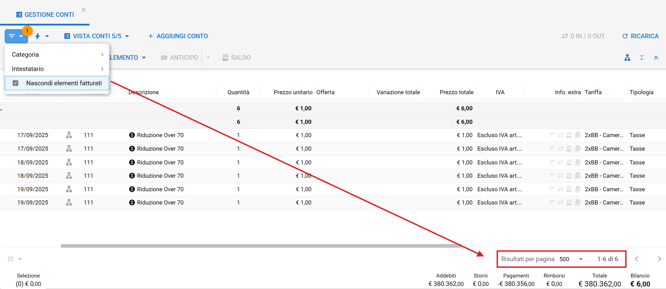This screenshot has height=289, width=666.
Task: Click the filter funnel icon button
Action: click(12, 36)
